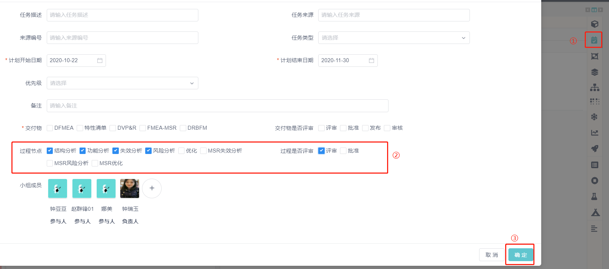Select the 赵群锋01 member avatar

[82, 188]
